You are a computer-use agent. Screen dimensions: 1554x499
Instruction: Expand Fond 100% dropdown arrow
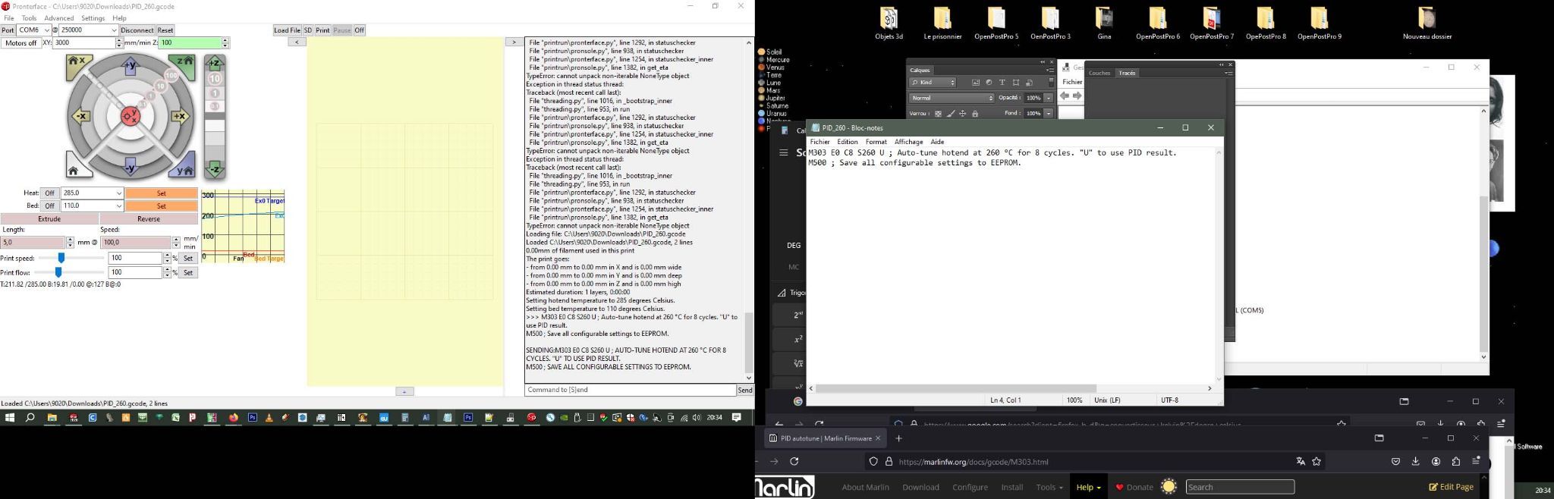1049,114
